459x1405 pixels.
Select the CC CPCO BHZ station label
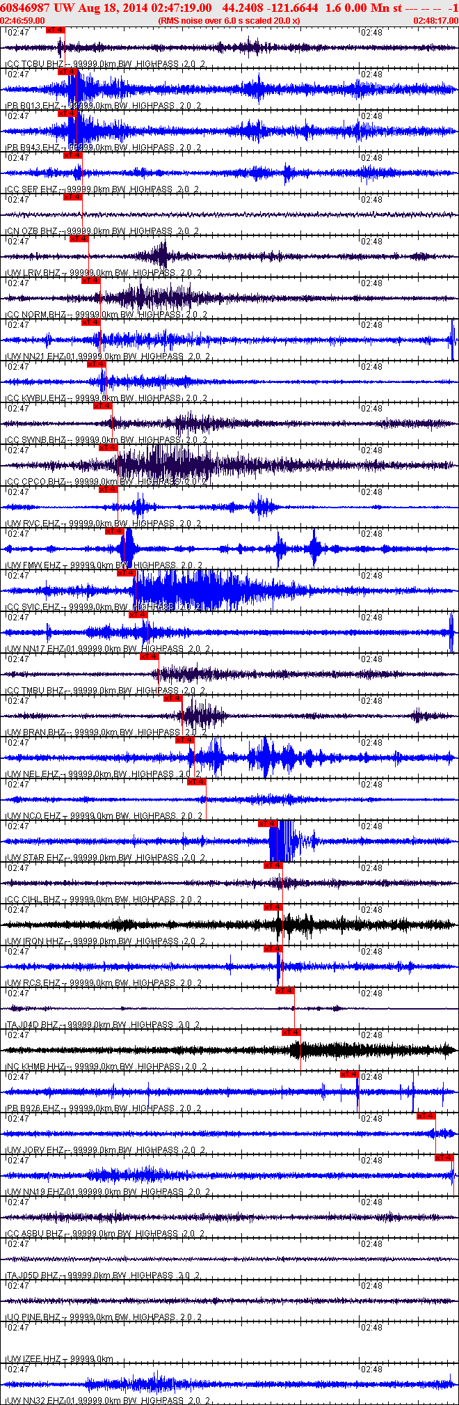[x=36, y=482]
